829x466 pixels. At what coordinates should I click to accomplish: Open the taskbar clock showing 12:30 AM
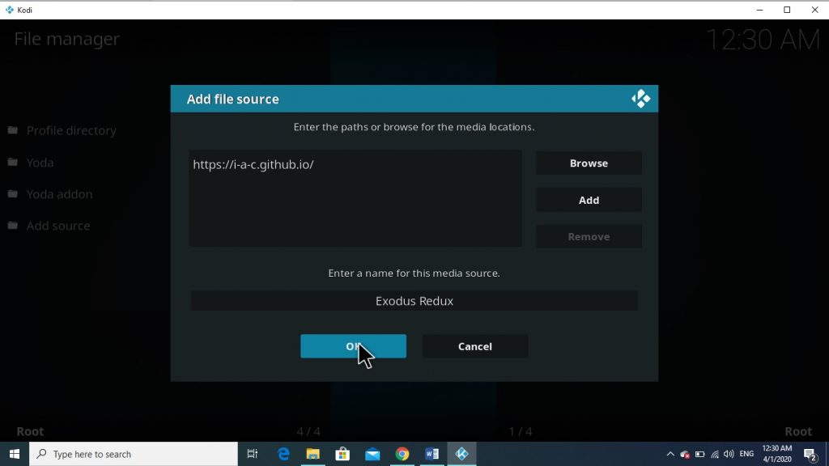(776, 454)
